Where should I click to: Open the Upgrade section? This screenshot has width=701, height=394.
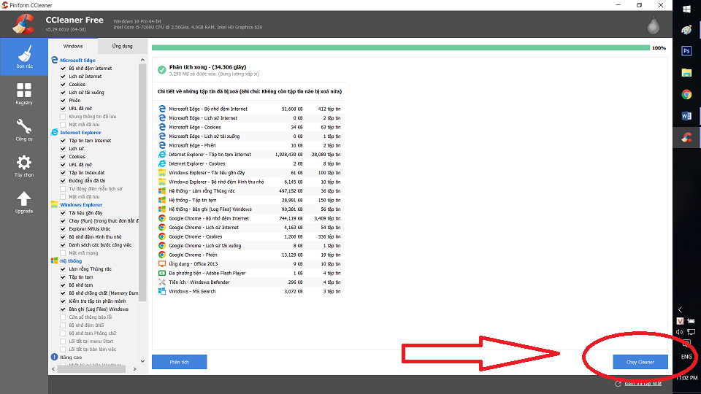tap(24, 202)
